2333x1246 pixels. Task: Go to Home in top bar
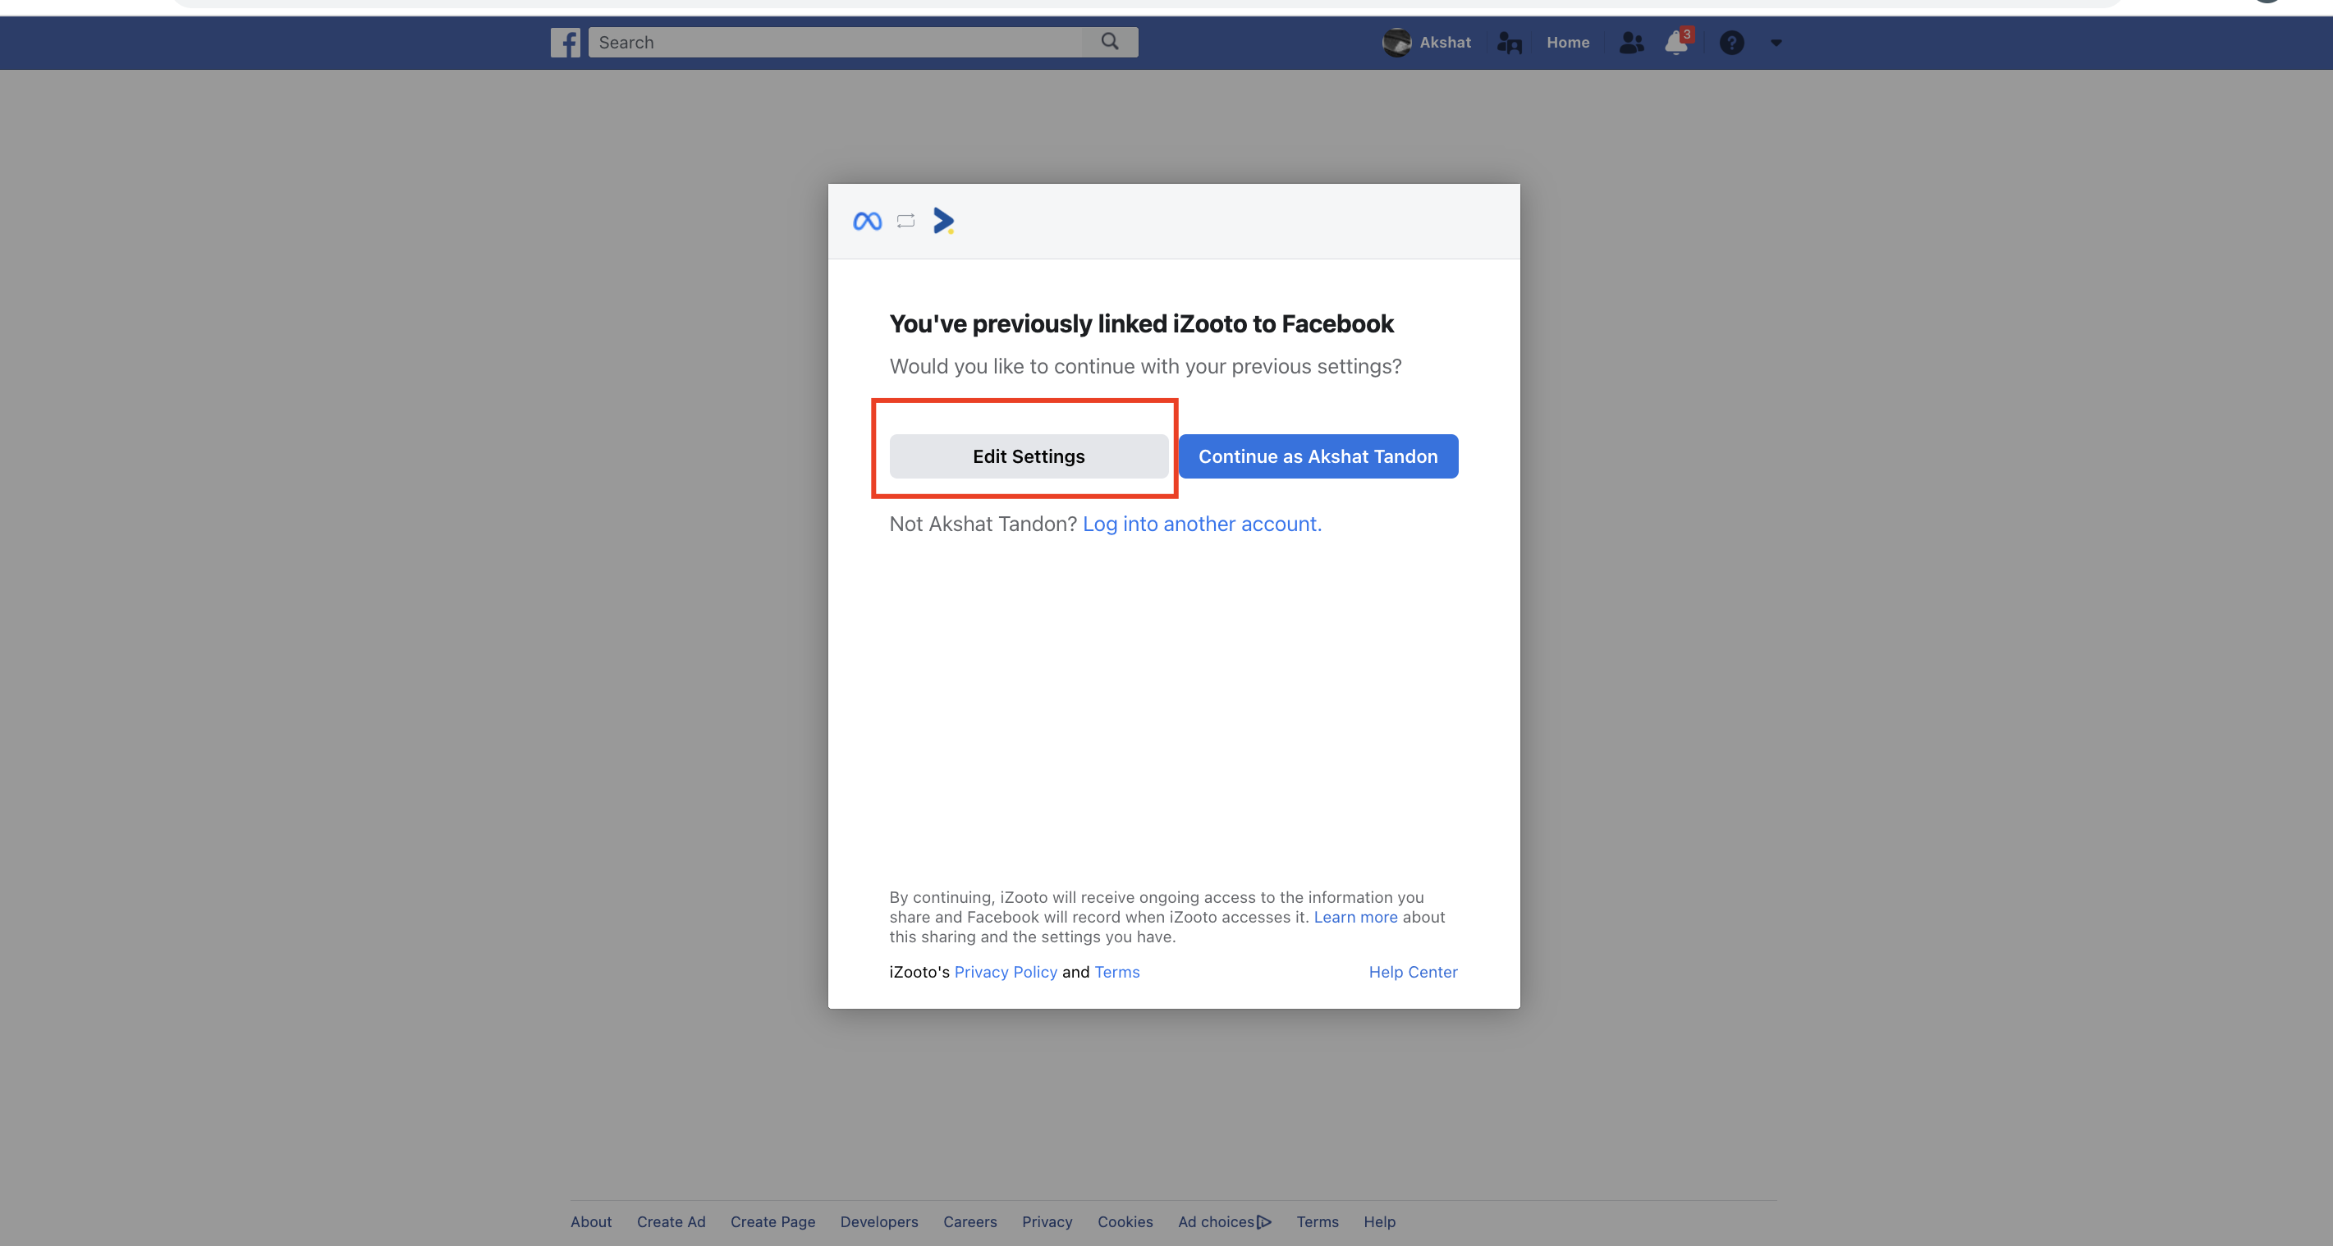click(x=1567, y=43)
